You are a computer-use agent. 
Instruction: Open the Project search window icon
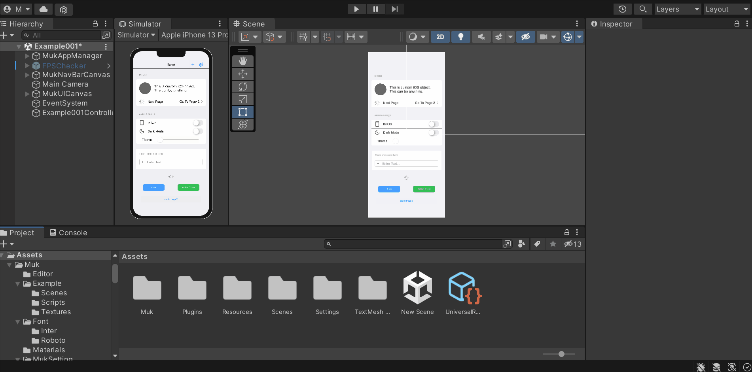507,244
